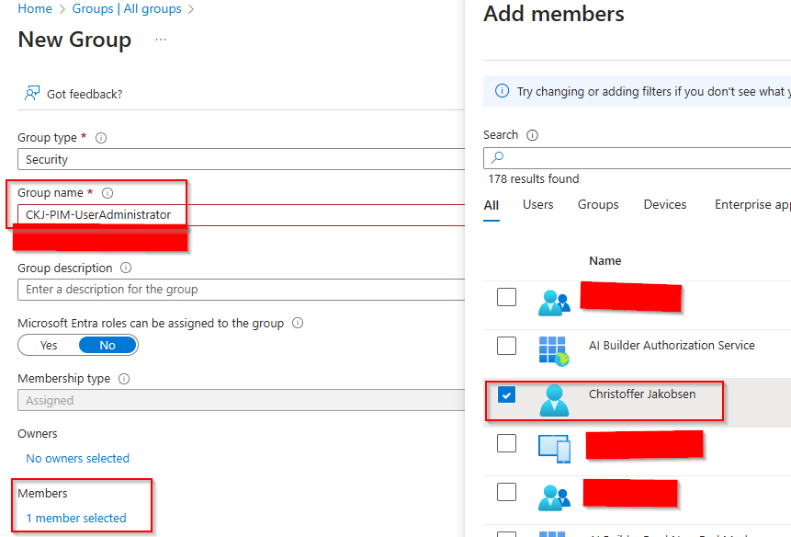
Task: Click the Group description input field
Action: pos(239,290)
